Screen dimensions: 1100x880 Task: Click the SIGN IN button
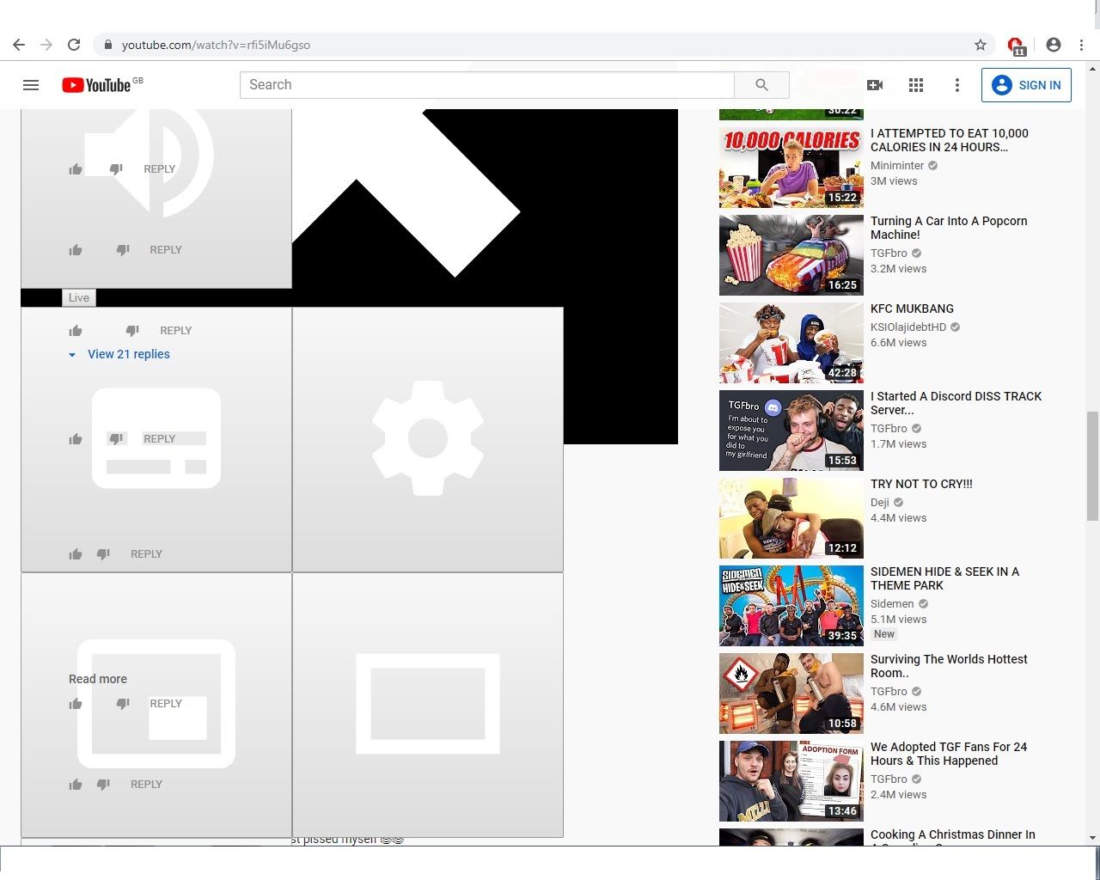(1026, 85)
